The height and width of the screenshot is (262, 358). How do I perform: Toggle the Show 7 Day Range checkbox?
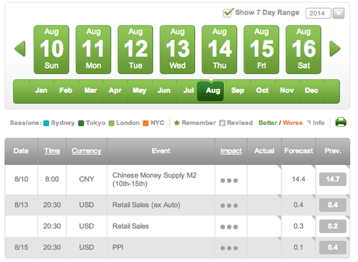[x=228, y=13]
